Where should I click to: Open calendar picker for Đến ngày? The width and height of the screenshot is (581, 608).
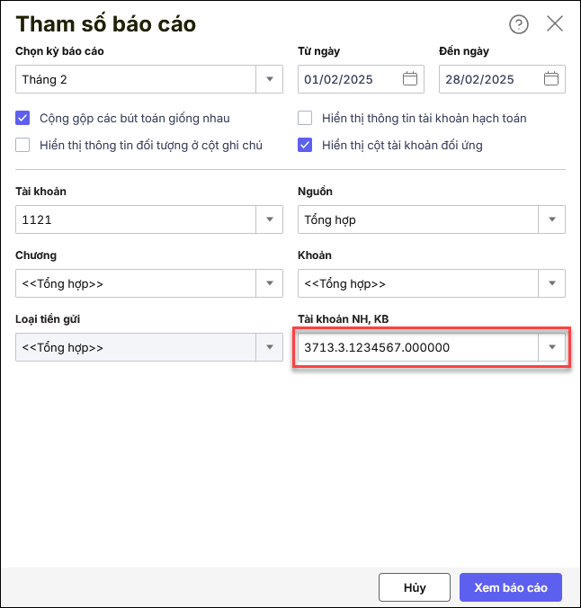tap(551, 79)
